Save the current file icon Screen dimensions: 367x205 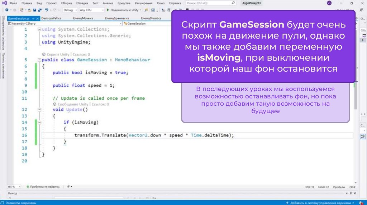click(35, 10)
